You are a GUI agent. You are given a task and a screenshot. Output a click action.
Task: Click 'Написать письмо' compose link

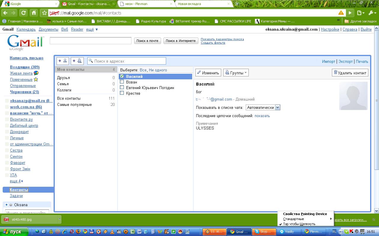(x=27, y=58)
